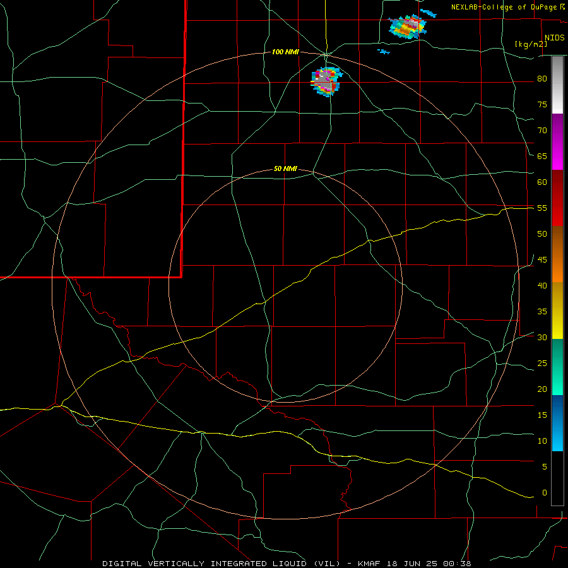Select the green 20-30 segment of the color scale

click(557, 367)
